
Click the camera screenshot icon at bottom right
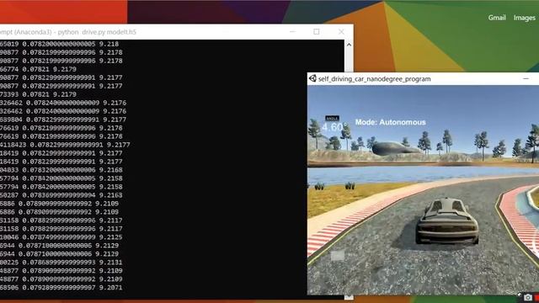point(528,297)
